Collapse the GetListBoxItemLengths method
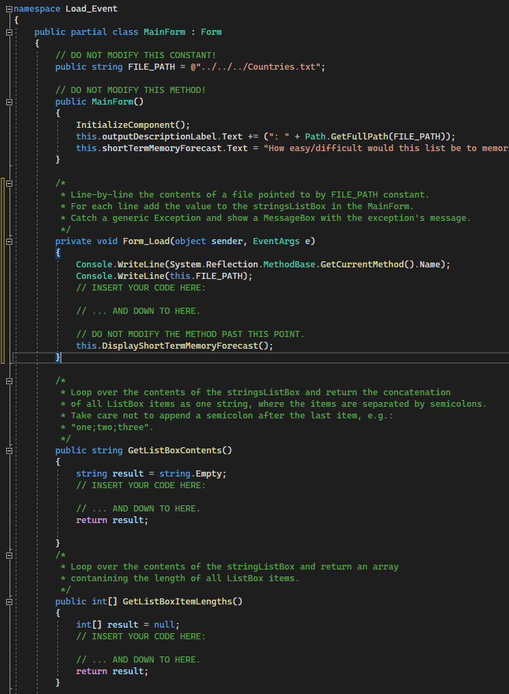Screen dimensions: 509x694 (8, 602)
